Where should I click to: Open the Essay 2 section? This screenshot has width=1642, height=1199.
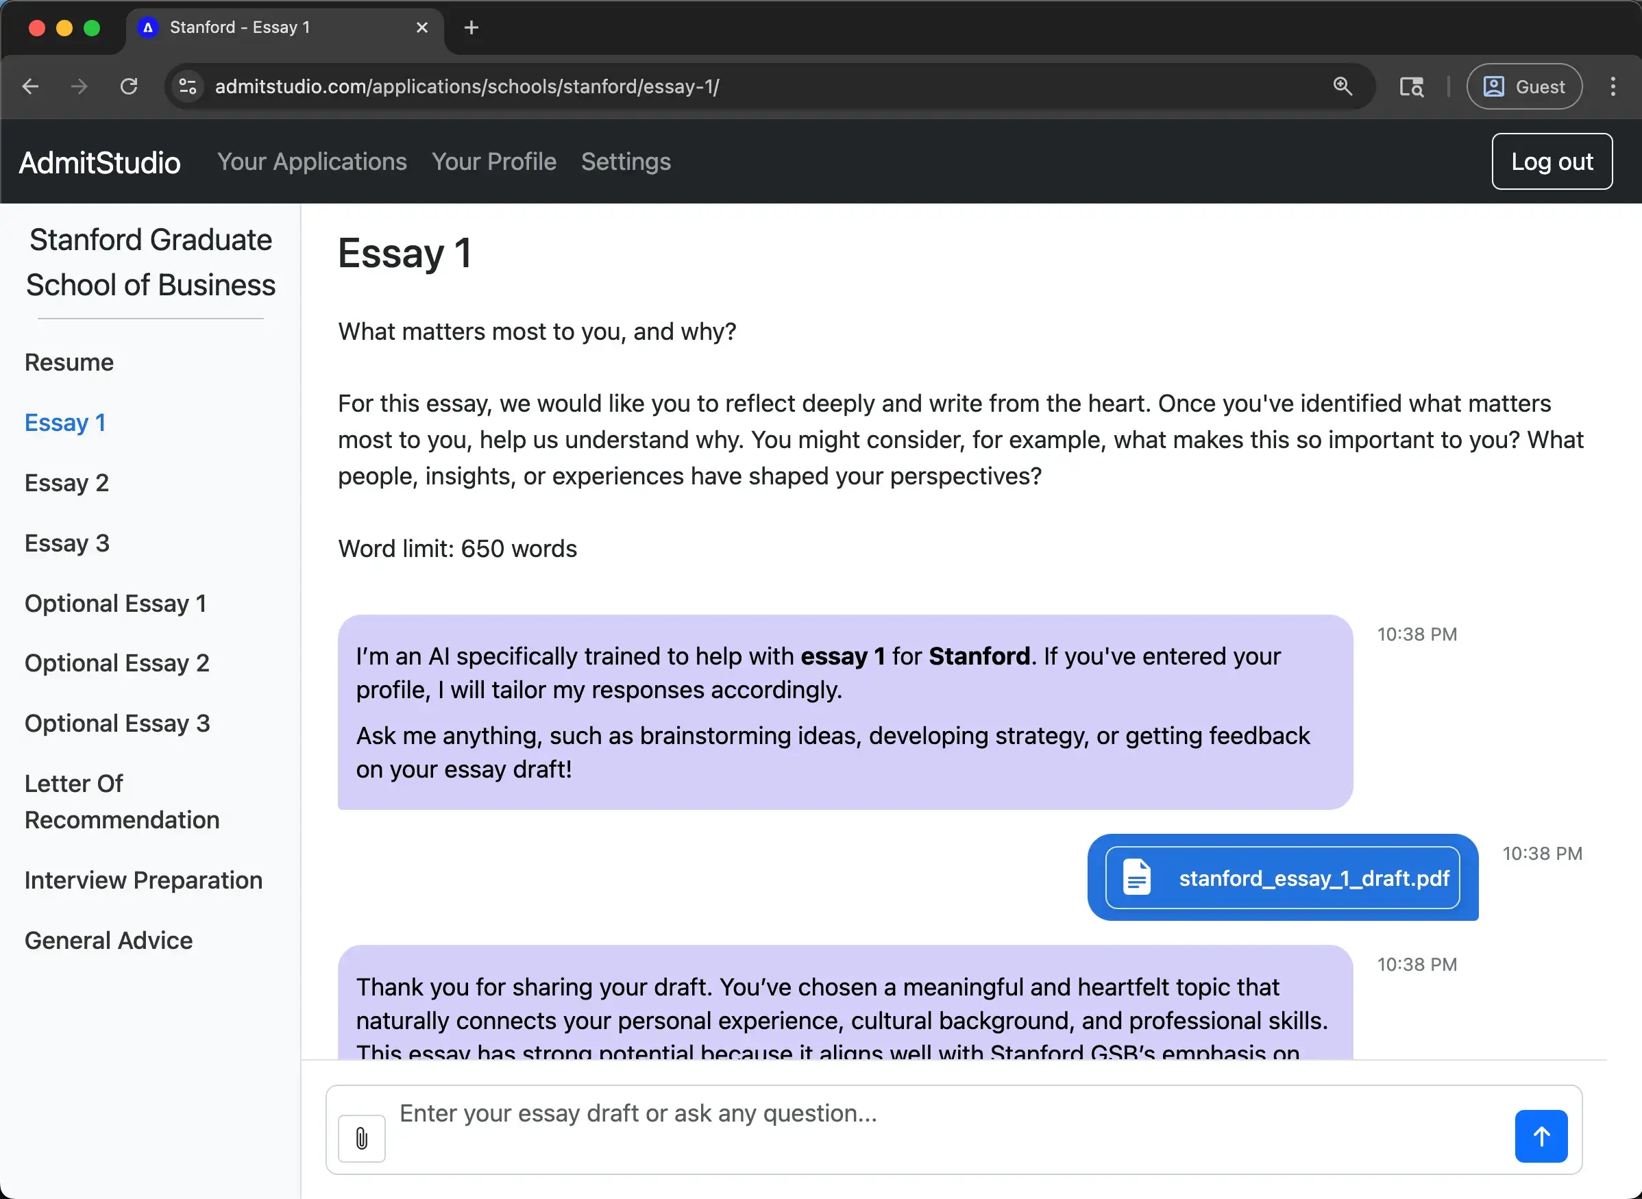(66, 482)
